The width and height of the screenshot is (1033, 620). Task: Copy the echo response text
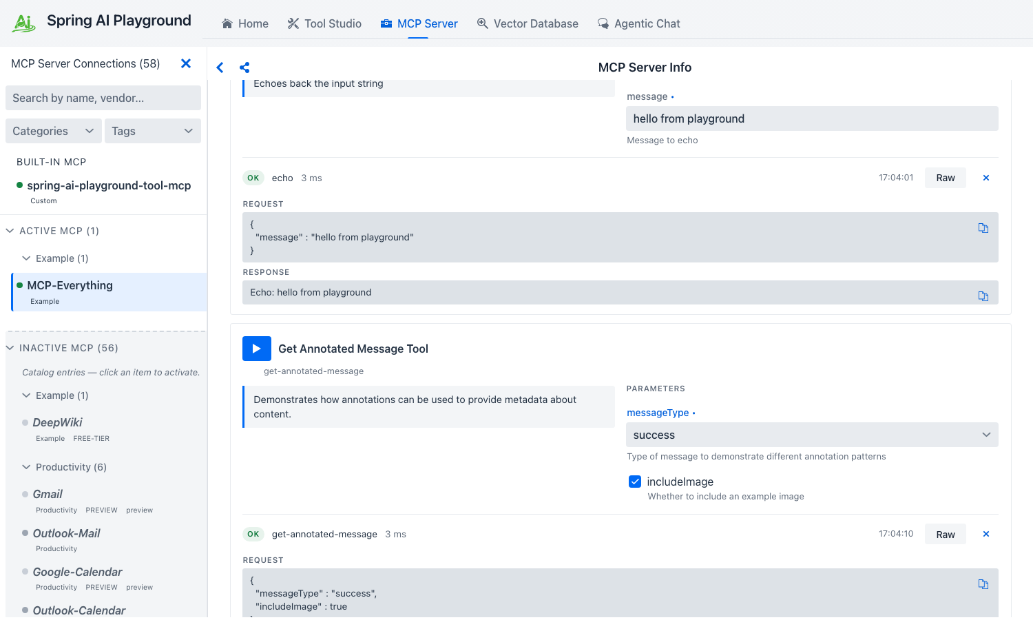[x=983, y=296]
